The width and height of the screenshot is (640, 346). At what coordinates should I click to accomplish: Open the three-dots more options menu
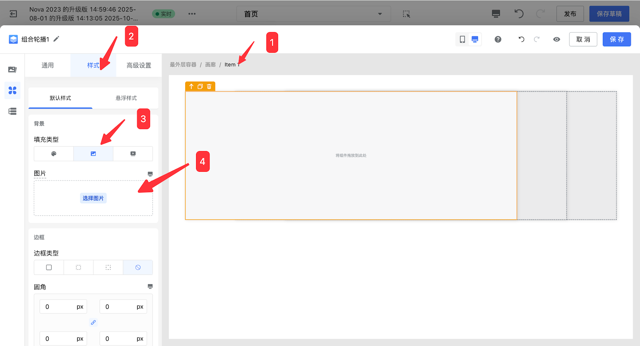192,14
